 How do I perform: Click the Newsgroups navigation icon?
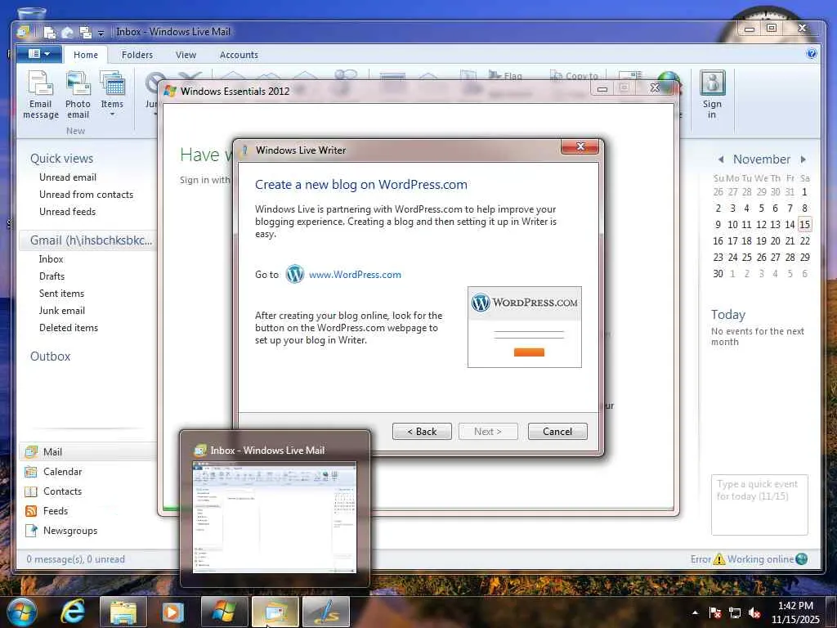point(32,531)
